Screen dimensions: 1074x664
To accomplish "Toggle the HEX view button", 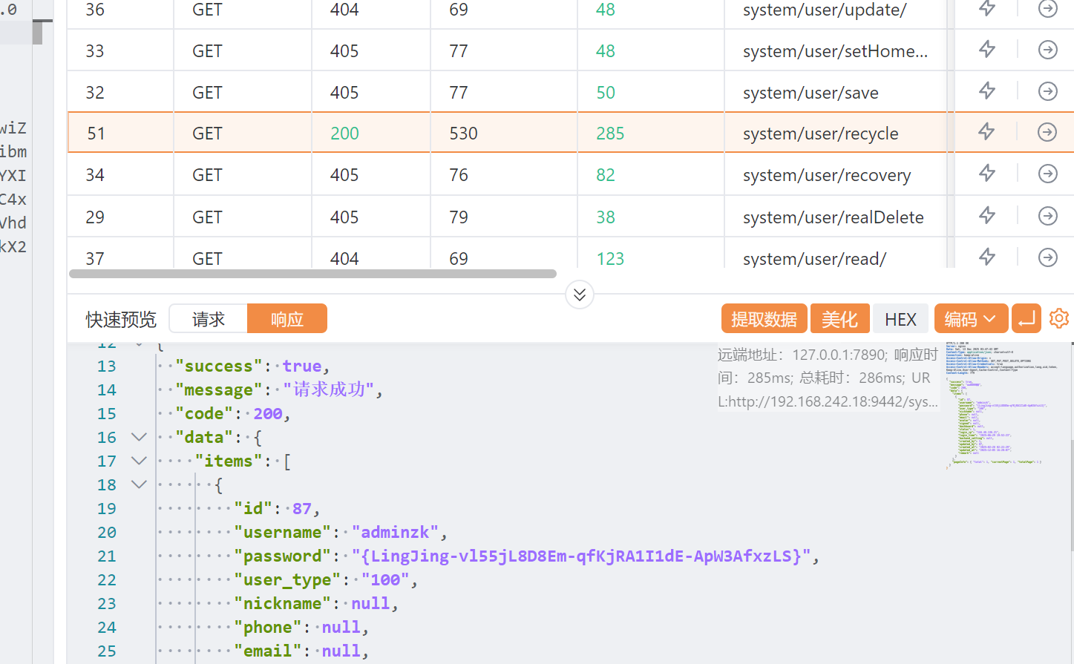I will click(900, 319).
